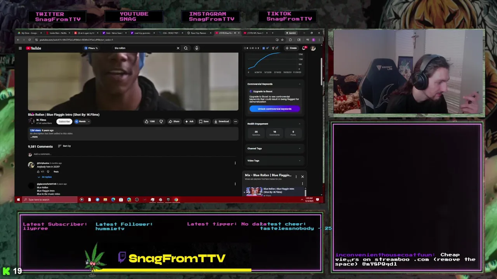Open more actions next to Download
The height and width of the screenshot is (279, 497).
click(235, 121)
